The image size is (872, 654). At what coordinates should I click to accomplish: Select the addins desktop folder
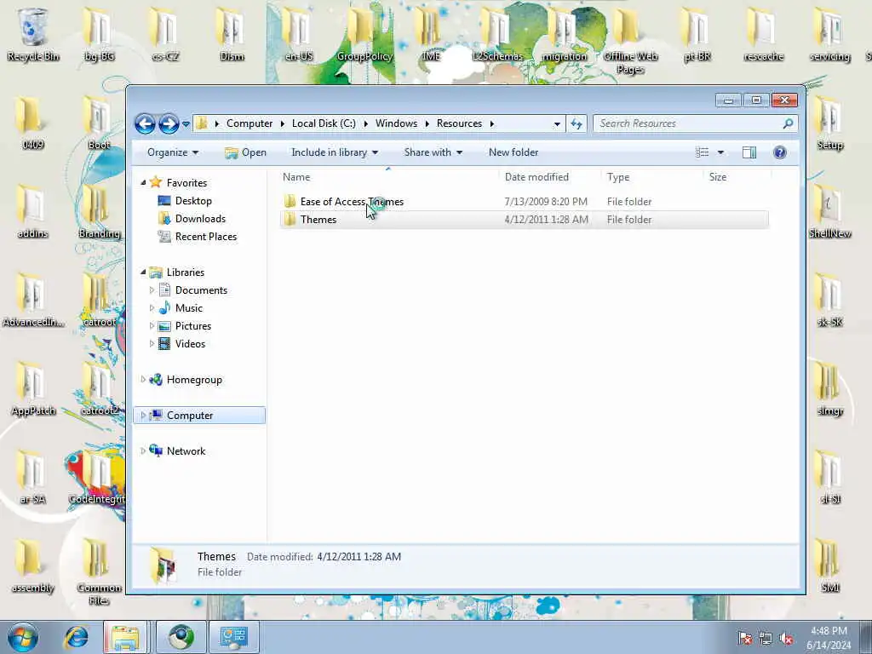pyautogui.click(x=32, y=211)
